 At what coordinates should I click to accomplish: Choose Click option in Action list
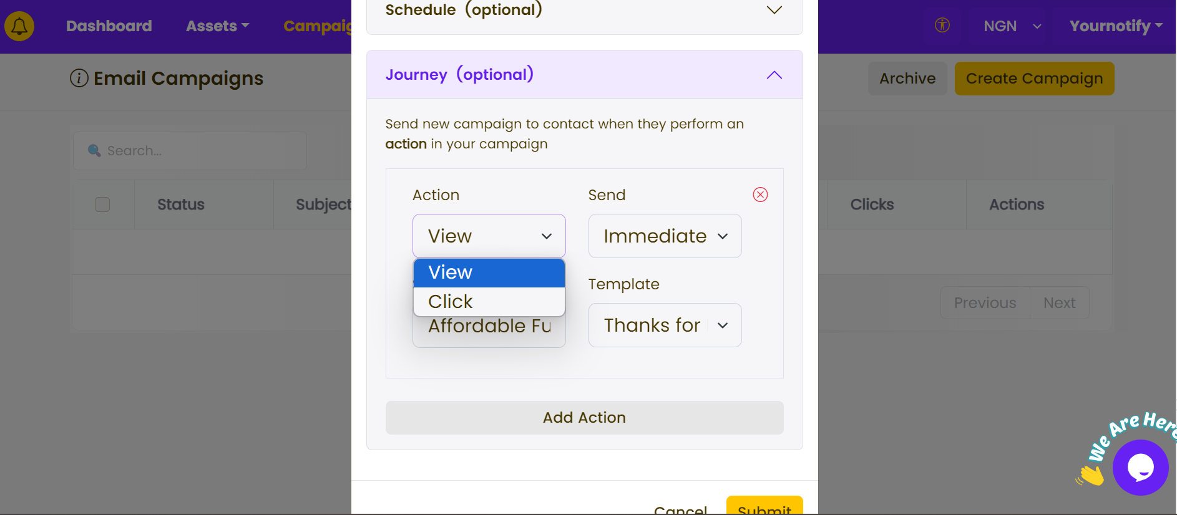[x=489, y=302]
